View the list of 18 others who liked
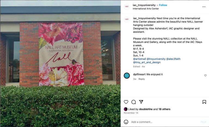 pos(164,109)
